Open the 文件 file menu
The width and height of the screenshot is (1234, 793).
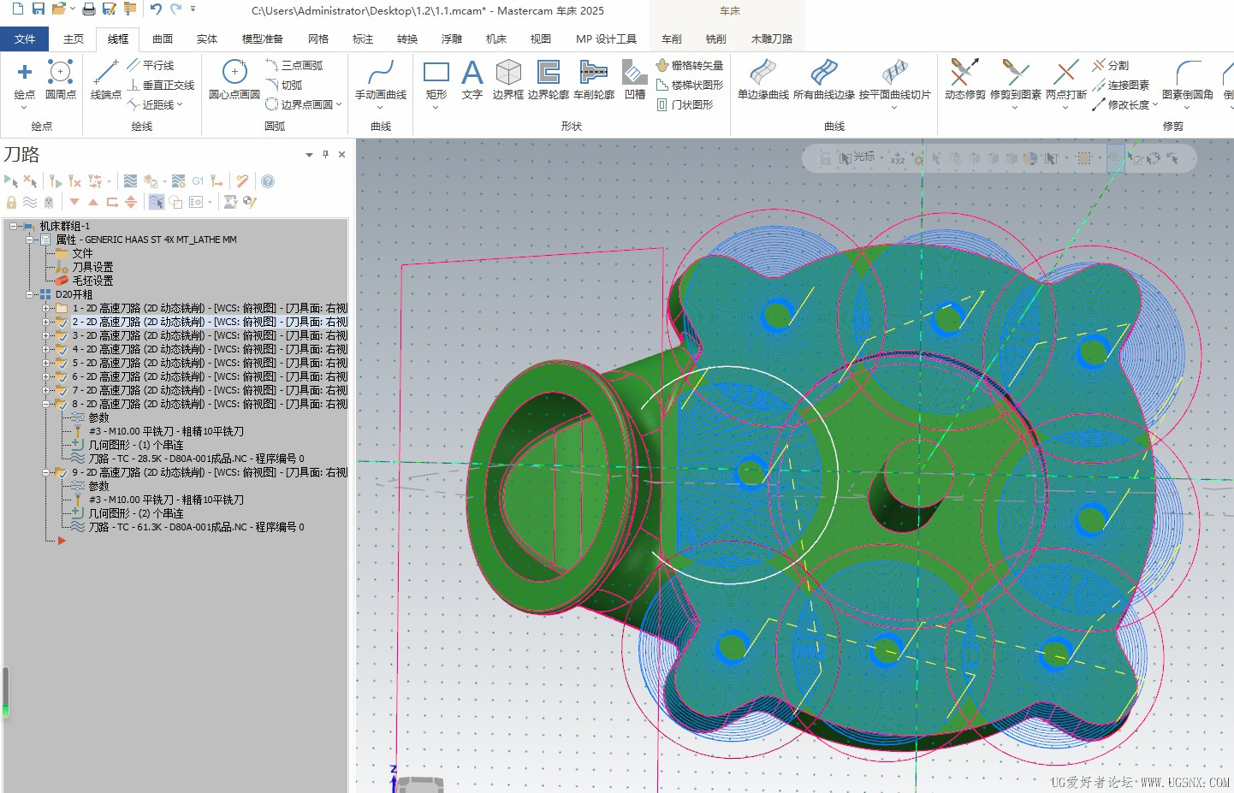point(25,38)
